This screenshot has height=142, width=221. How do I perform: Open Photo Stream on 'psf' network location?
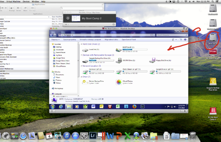click(x=132, y=71)
